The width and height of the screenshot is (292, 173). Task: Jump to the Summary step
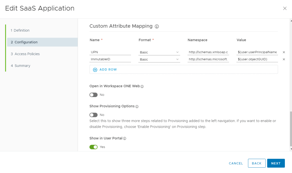(21, 66)
